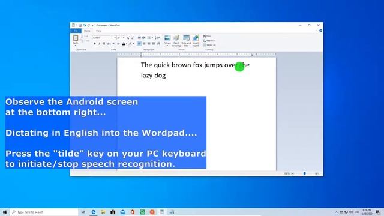Align text left

pos(139,44)
